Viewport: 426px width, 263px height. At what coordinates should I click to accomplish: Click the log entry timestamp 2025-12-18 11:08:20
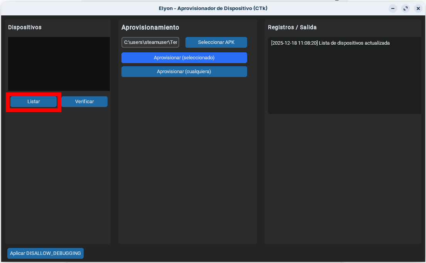click(295, 43)
